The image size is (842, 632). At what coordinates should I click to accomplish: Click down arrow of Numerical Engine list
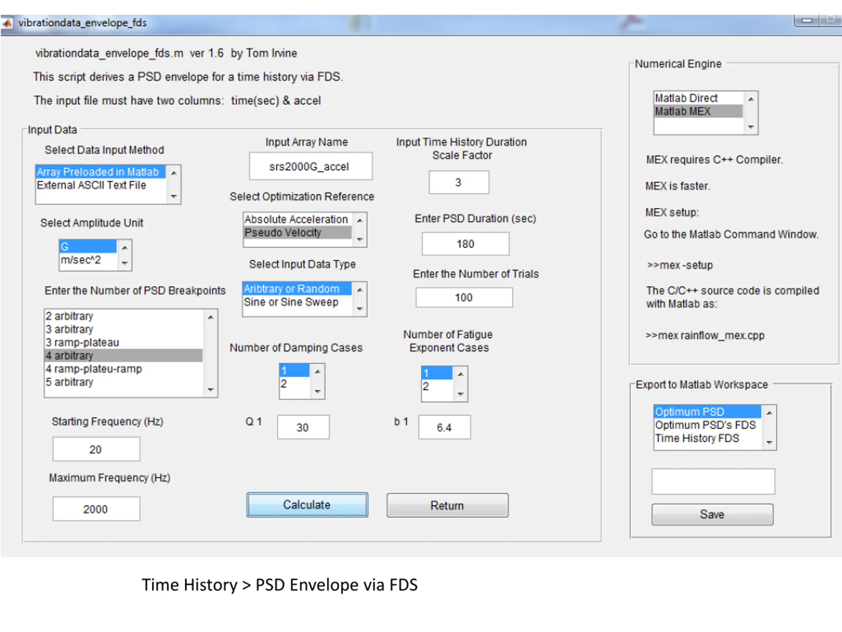(x=751, y=127)
